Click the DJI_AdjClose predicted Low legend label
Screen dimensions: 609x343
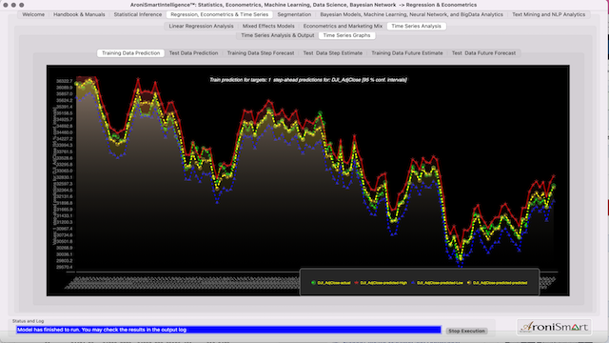point(440,283)
